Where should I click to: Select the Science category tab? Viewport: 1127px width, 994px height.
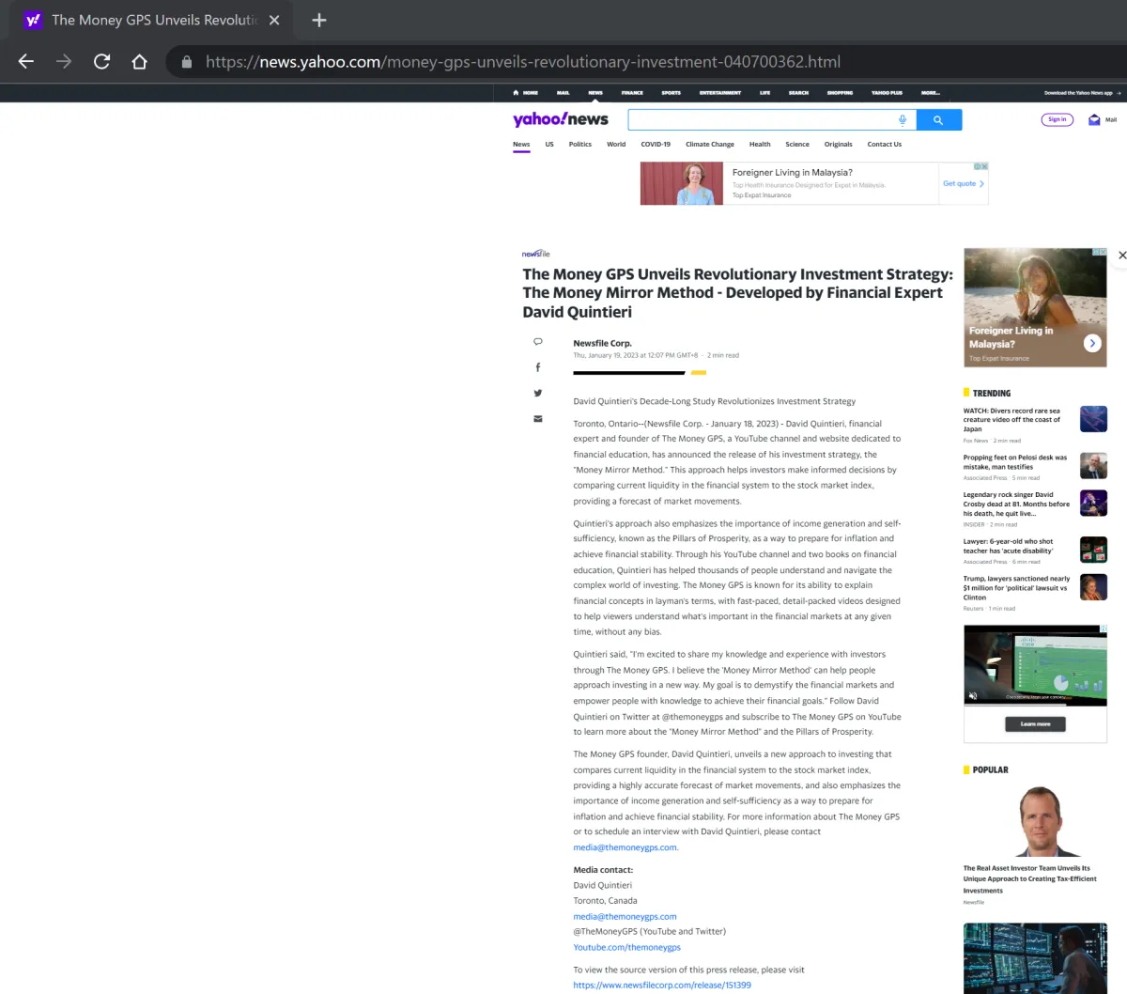797,145
